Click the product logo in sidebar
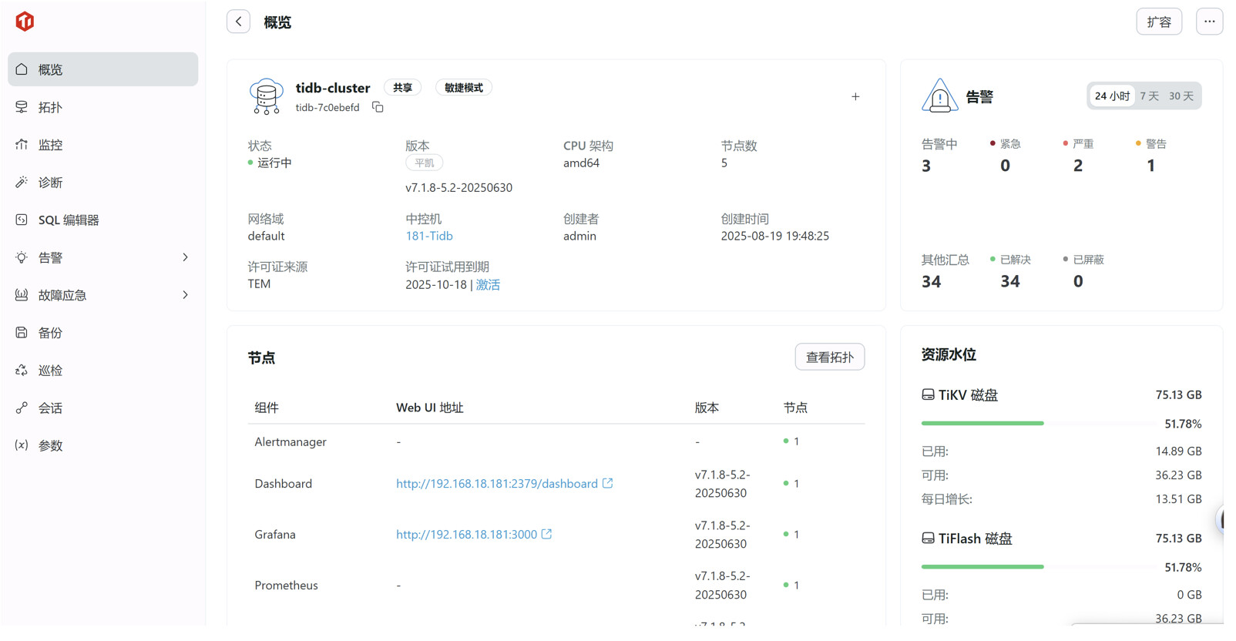The height and width of the screenshot is (641, 1236). (25, 22)
